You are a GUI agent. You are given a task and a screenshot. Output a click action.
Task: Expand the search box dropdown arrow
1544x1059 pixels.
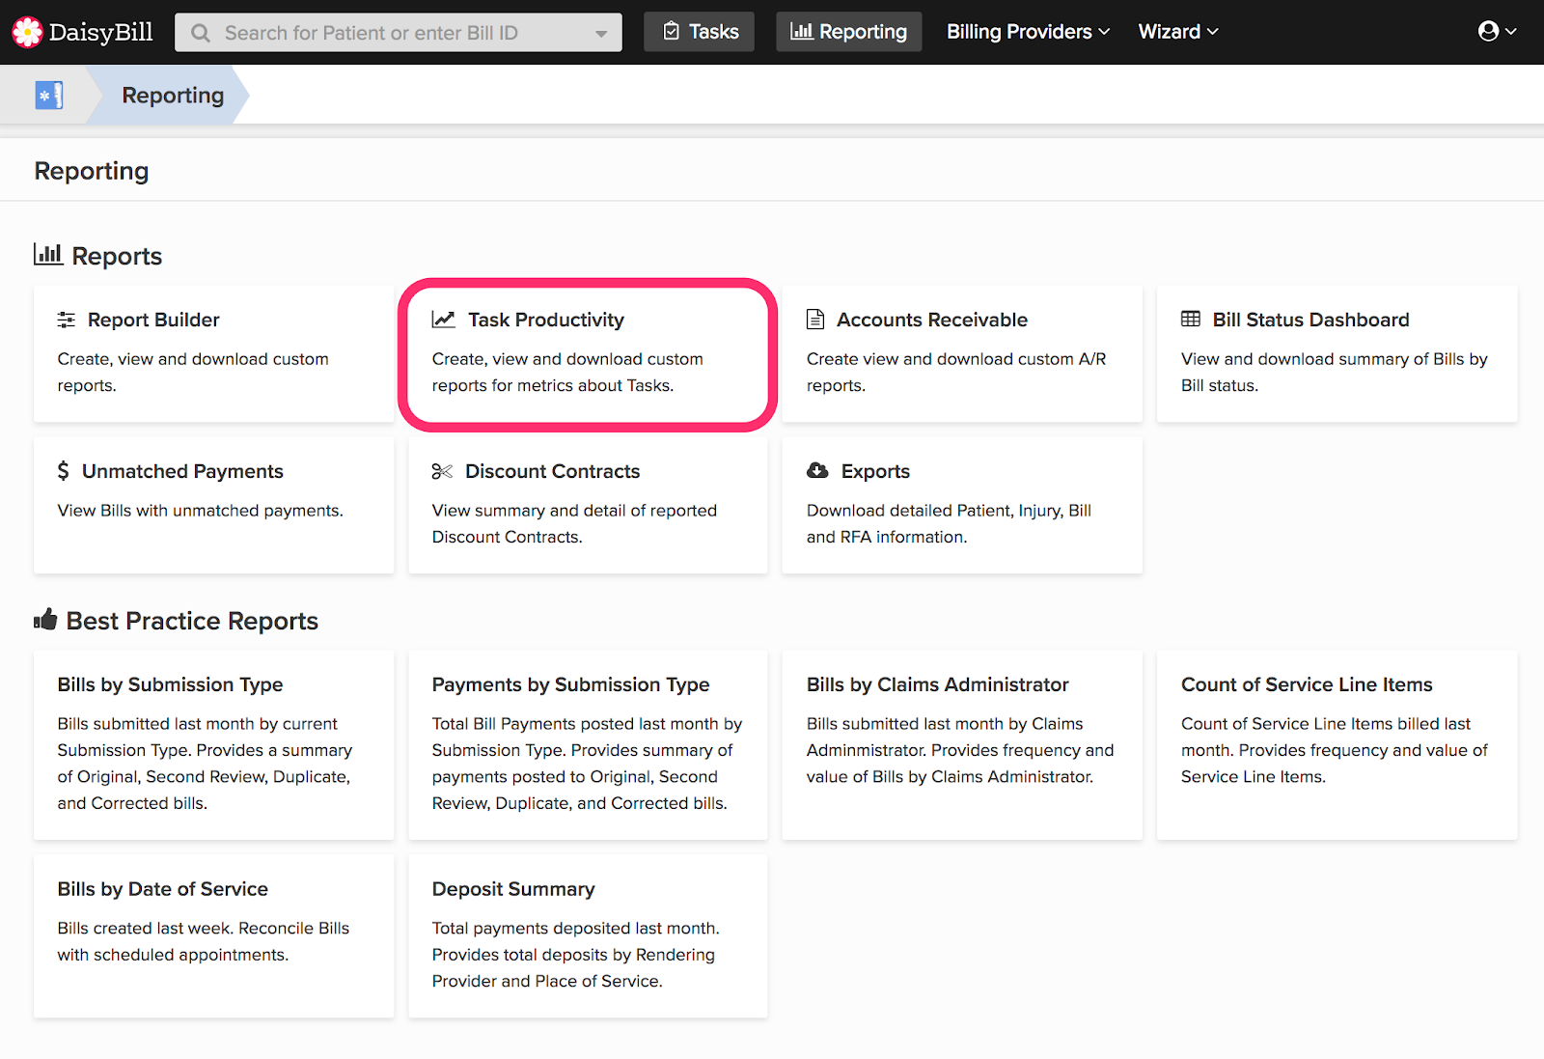click(601, 34)
